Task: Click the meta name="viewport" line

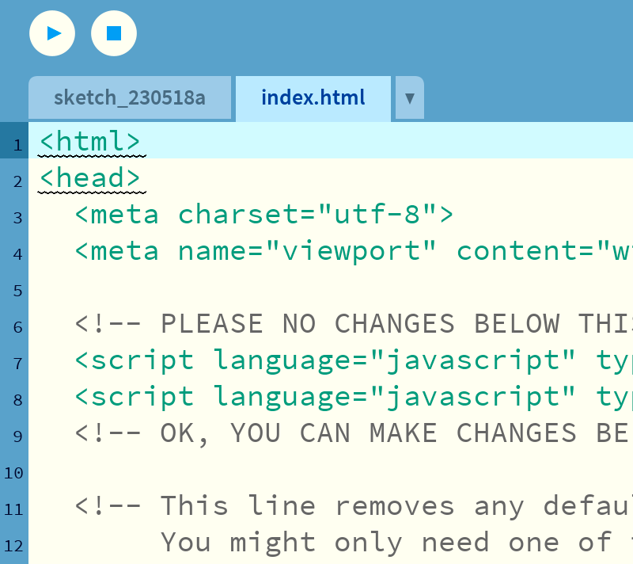Action: coord(354,251)
